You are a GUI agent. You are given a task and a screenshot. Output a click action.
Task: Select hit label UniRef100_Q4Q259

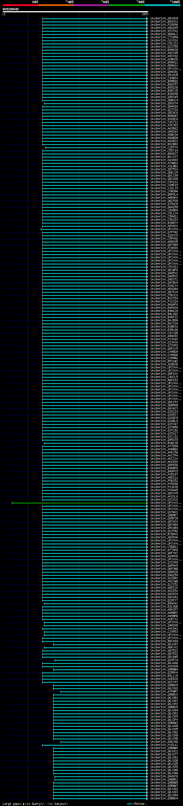(x=164, y=575)
